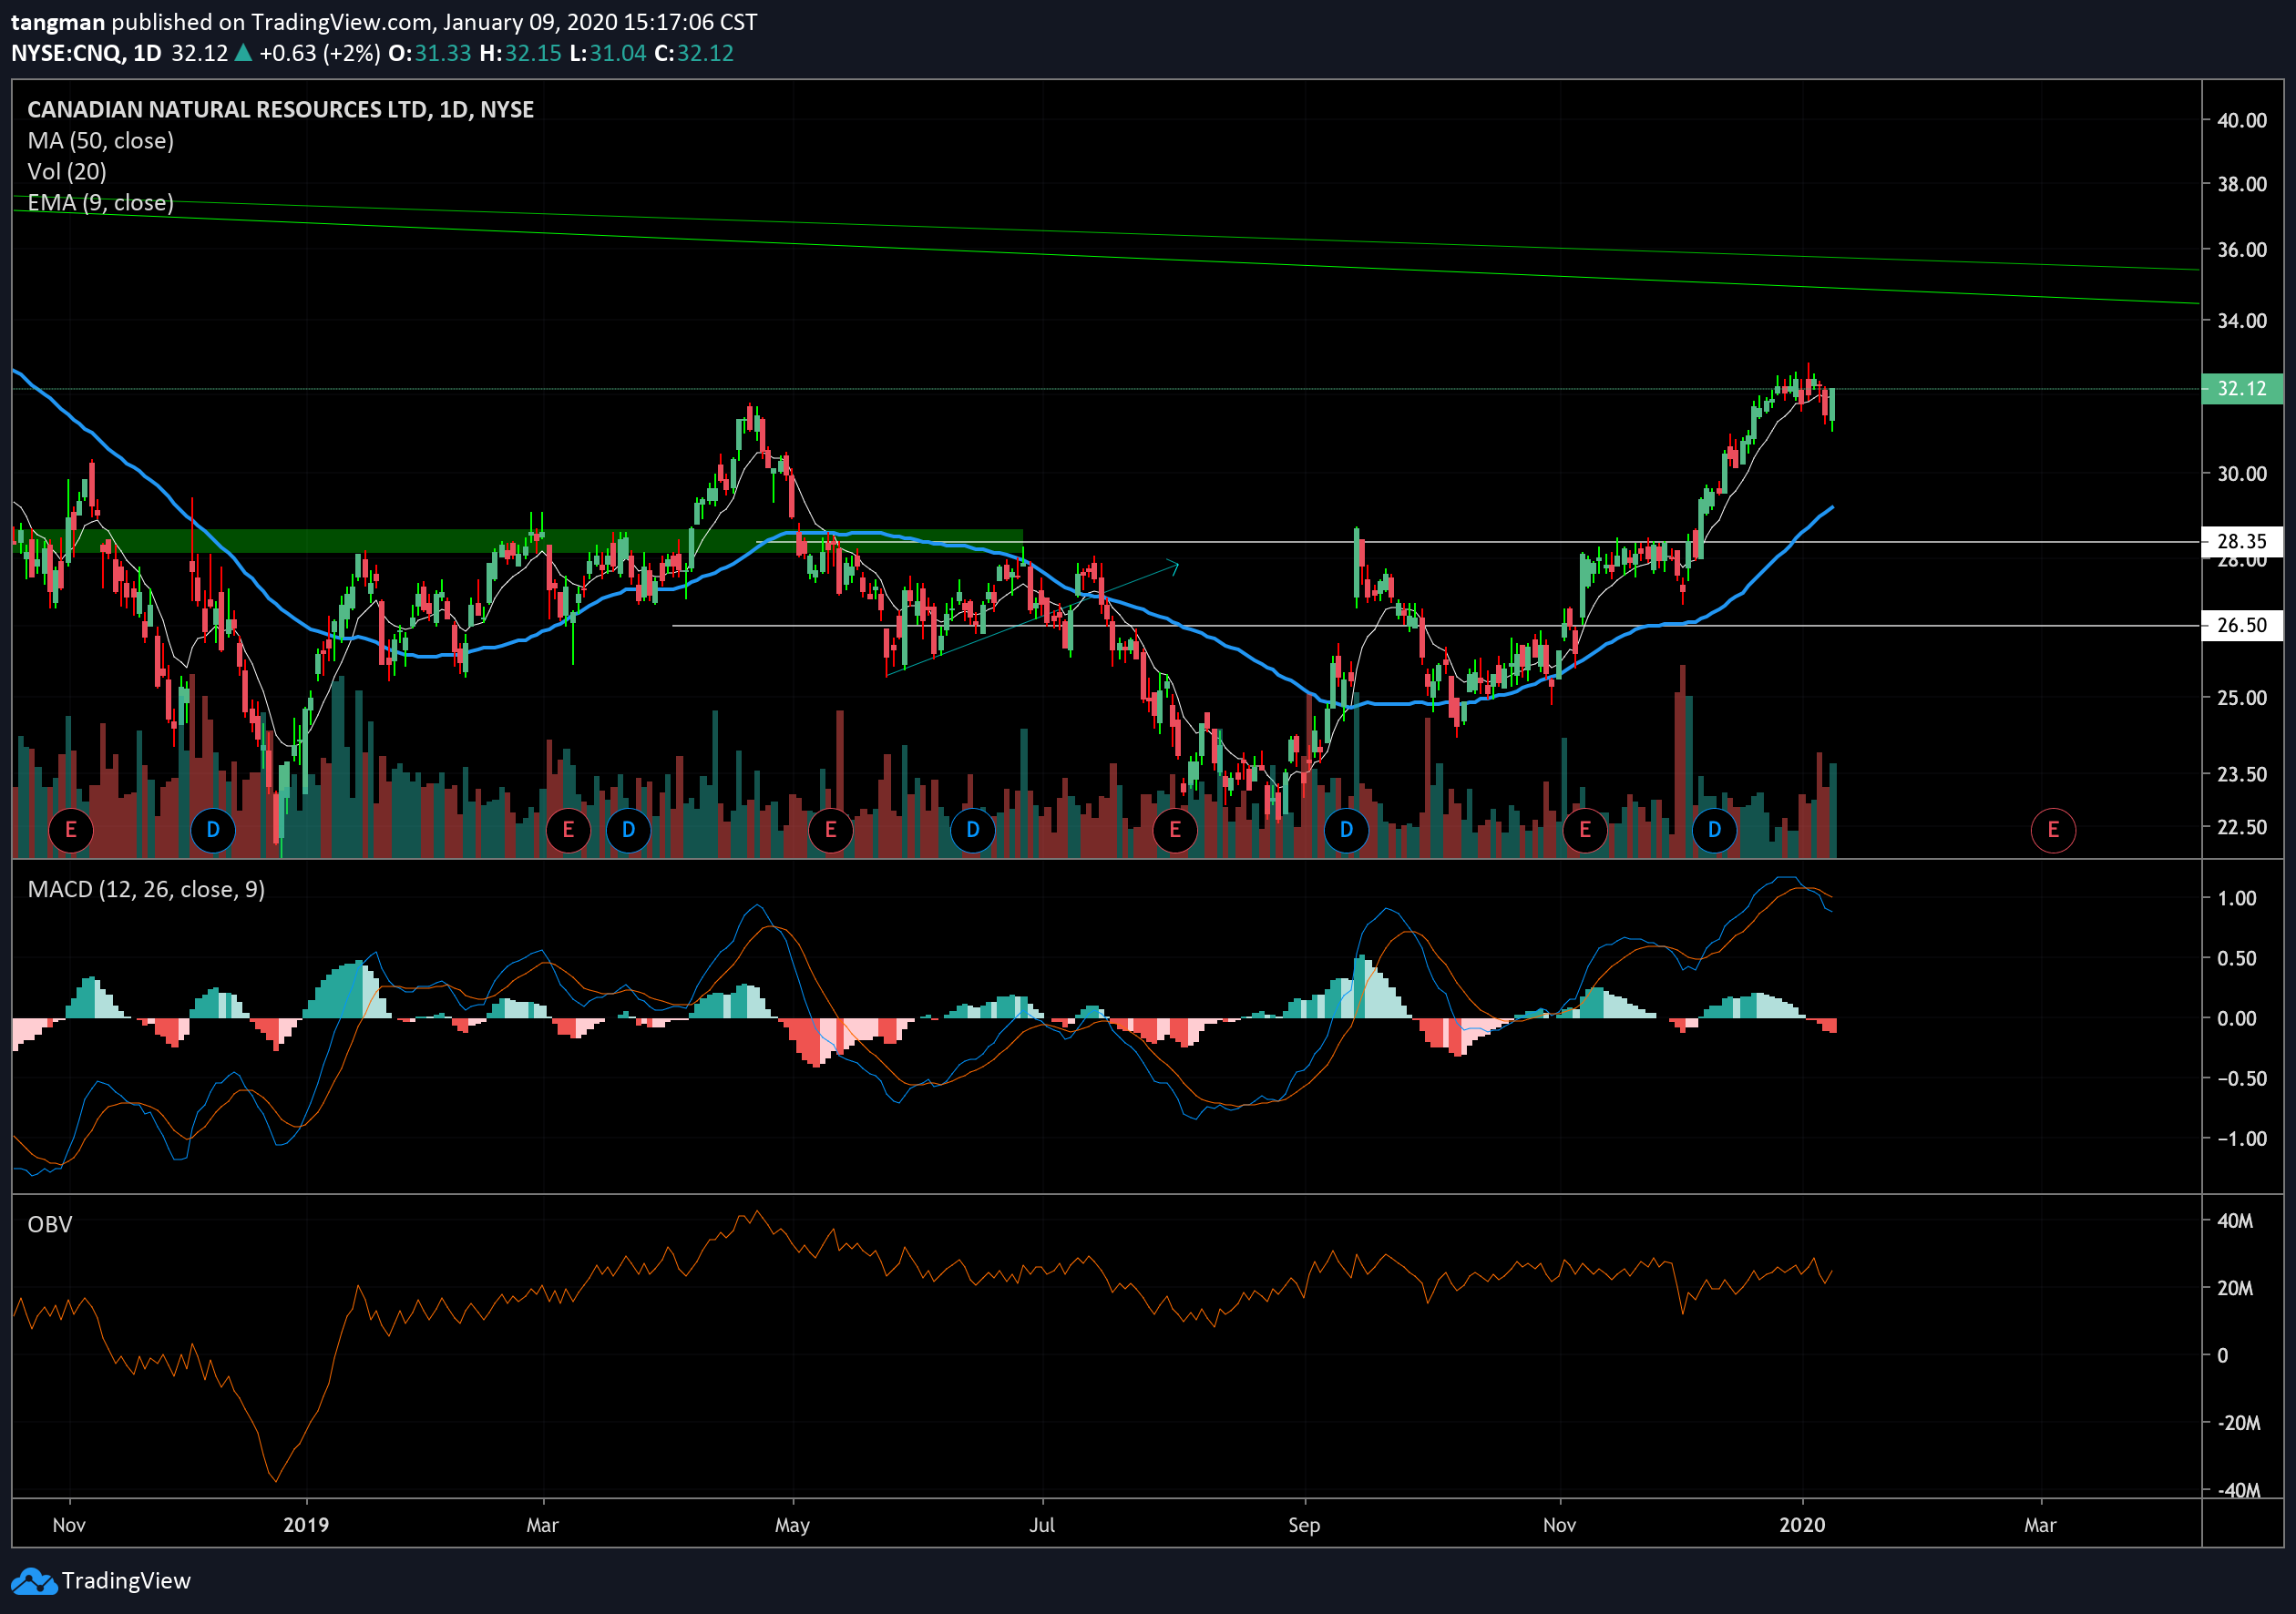The height and width of the screenshot is (1614, 2296).
Task: Click the Canadian Natural Resources chart title
Action: (280, 110)
